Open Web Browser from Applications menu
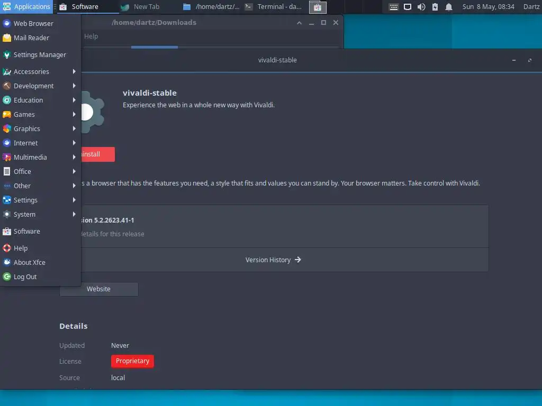The height and width of the screenshot is (406, 542). tap(40, 23)
